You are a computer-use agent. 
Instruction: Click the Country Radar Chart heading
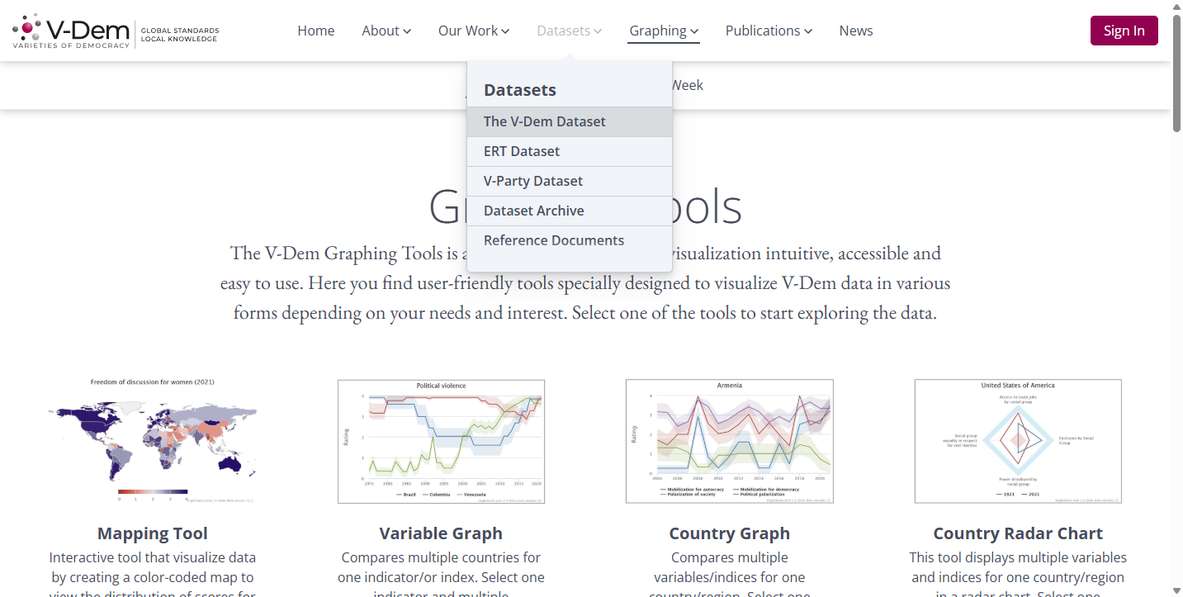coord(1018,533)
